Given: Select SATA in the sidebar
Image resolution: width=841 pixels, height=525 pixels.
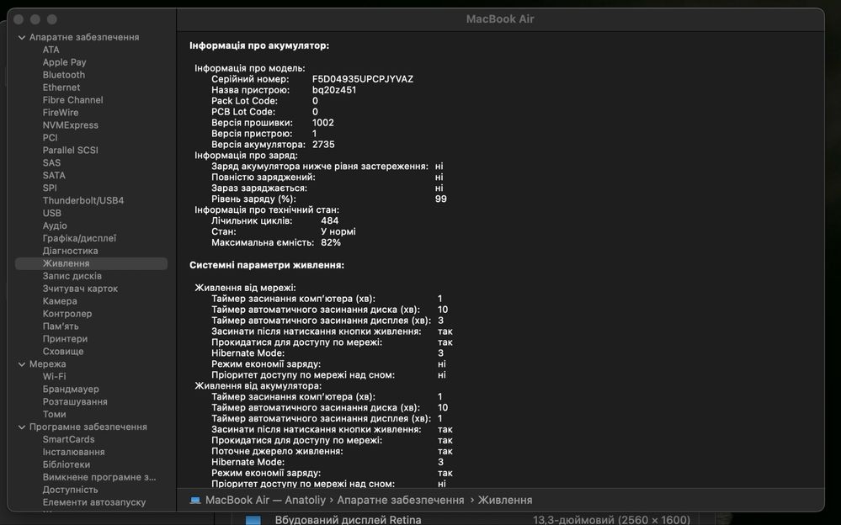Looking at the screenshot, I should [54, 175].
